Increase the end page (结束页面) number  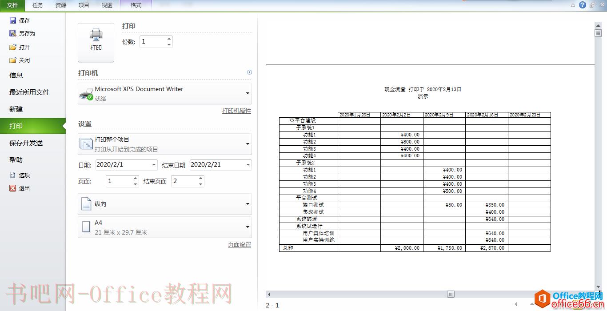point(200,178)
